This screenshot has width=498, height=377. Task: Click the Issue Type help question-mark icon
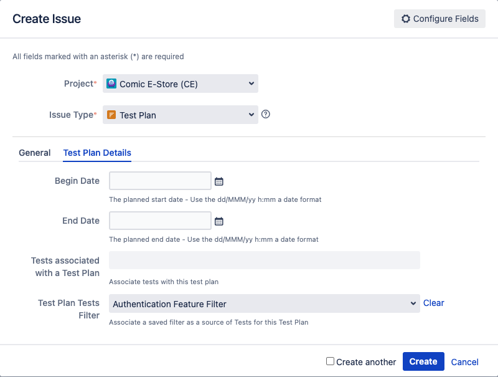pos(266,114)
